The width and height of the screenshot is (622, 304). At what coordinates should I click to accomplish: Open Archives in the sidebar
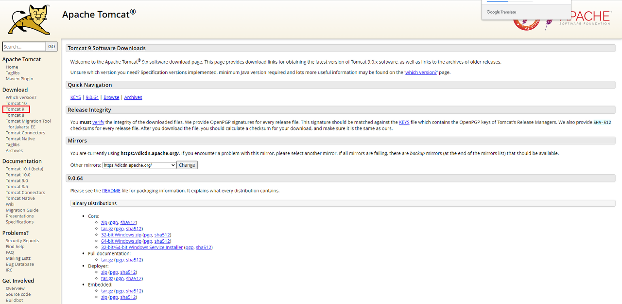pyautogui.click(x=14, y=150)
